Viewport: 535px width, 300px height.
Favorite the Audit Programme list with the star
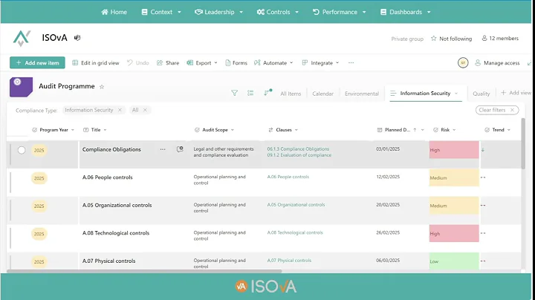102,87
